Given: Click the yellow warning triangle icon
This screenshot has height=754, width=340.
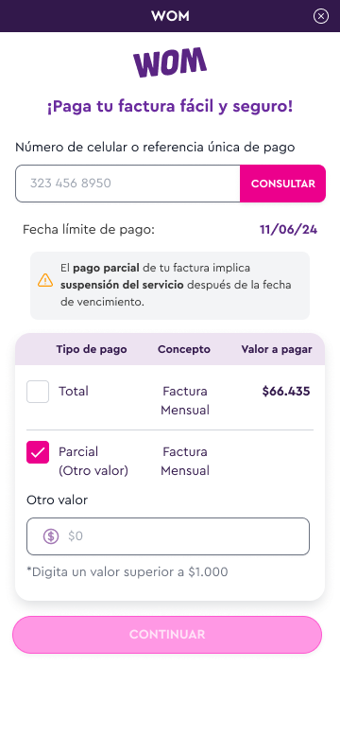Looking at the screenshot, I should 45,280.
